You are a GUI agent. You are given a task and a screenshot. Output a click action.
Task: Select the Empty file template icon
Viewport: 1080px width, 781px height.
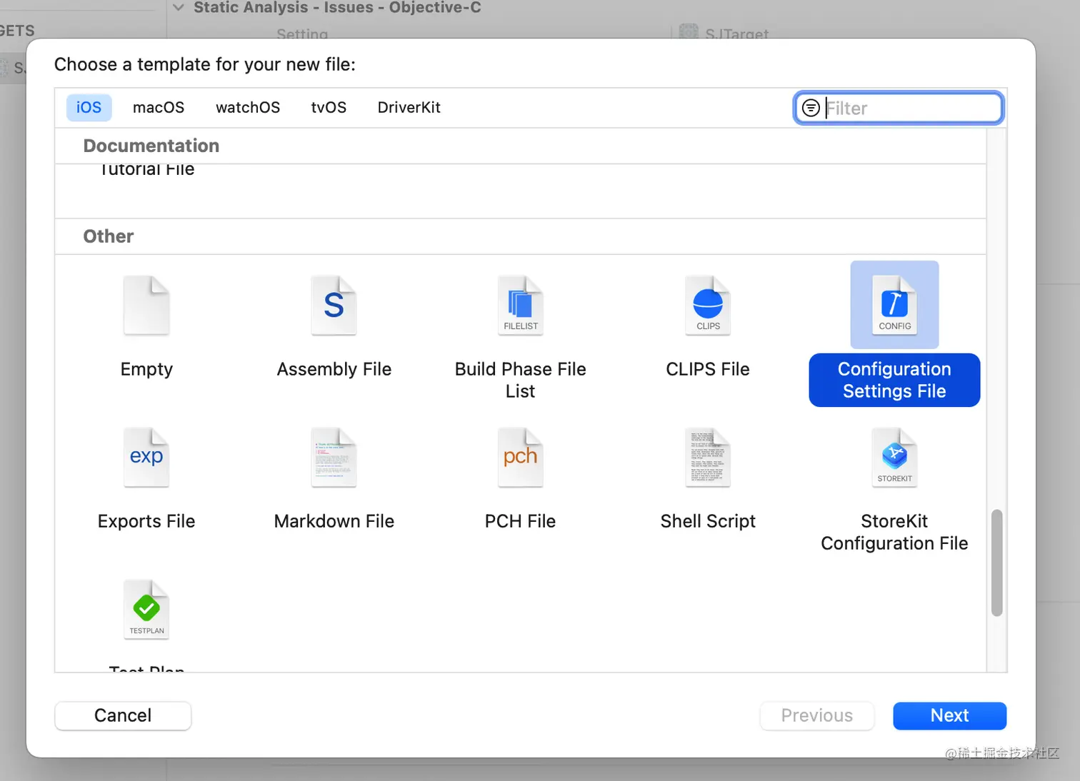pyautogui.click(x=146, y=306)
